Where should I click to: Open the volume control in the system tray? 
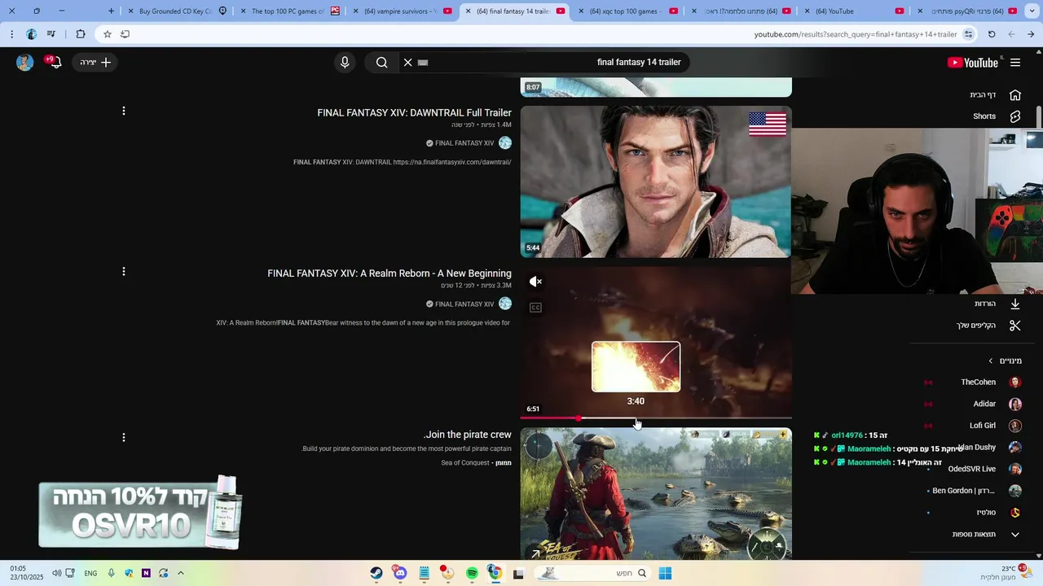tap(56, 573)
